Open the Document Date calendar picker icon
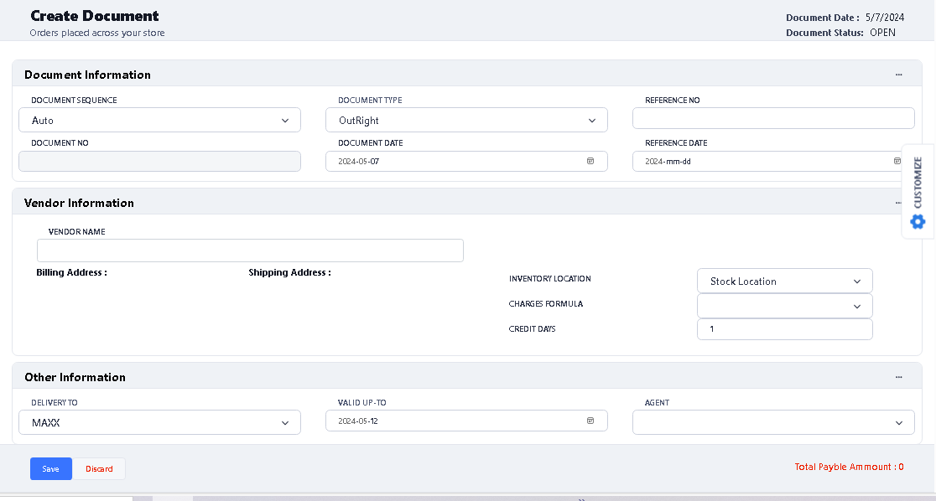Image resolution: width=936 pixels, height=501 pixels. (590, 161)
